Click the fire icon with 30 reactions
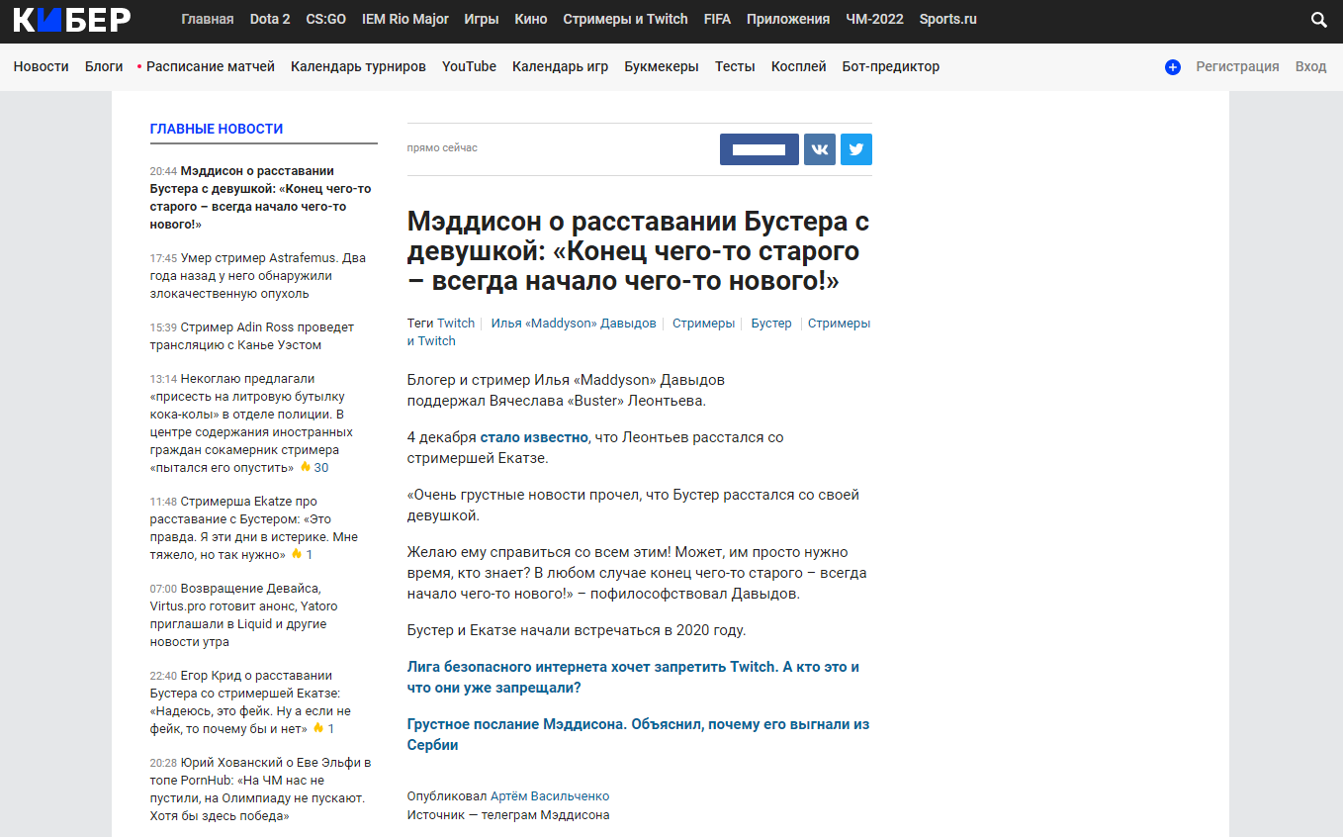 click(306, 467)
